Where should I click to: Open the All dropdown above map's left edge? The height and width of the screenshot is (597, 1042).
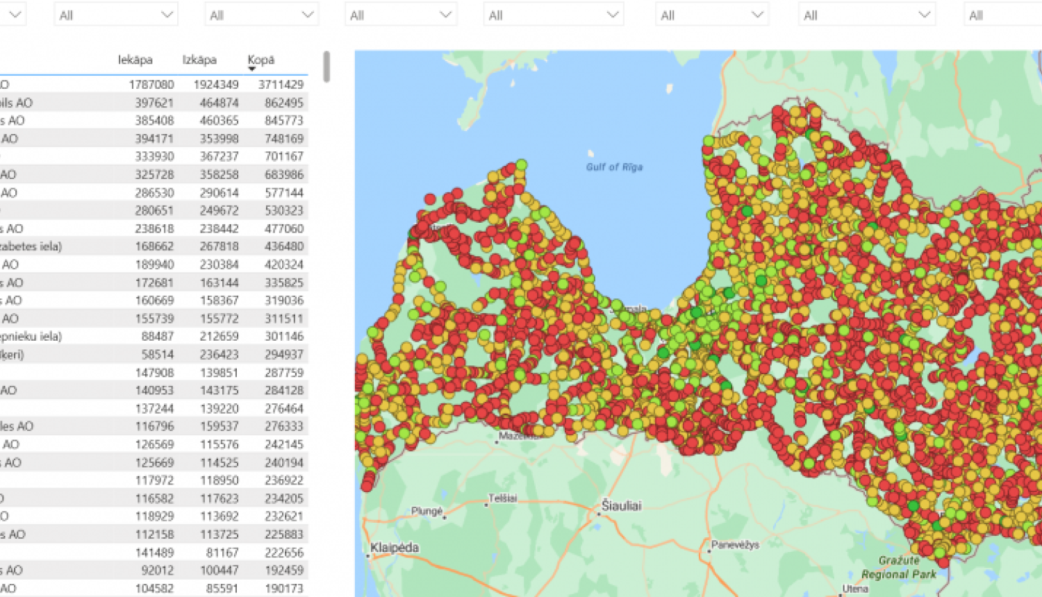tap(400, 15)
